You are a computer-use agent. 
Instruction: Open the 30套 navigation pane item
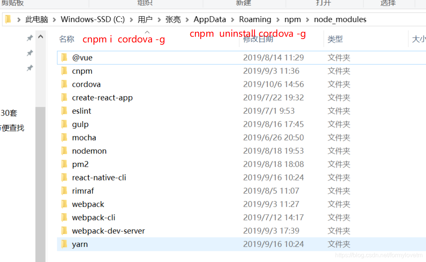pyautogui.click(x=9, y=113)
